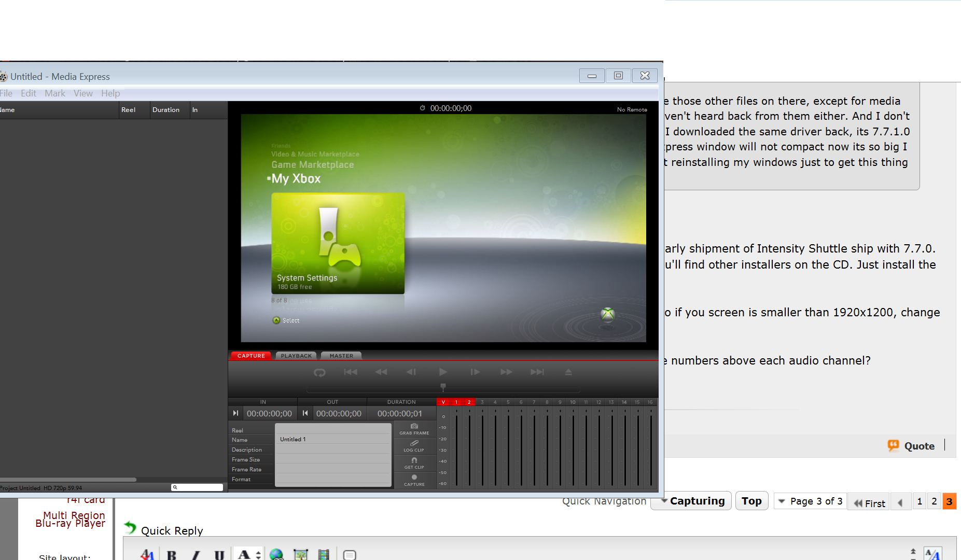Click the play button in Media Express
This screenshot has height=560, width=961.
pyautogui.click(x=443, y=372)
